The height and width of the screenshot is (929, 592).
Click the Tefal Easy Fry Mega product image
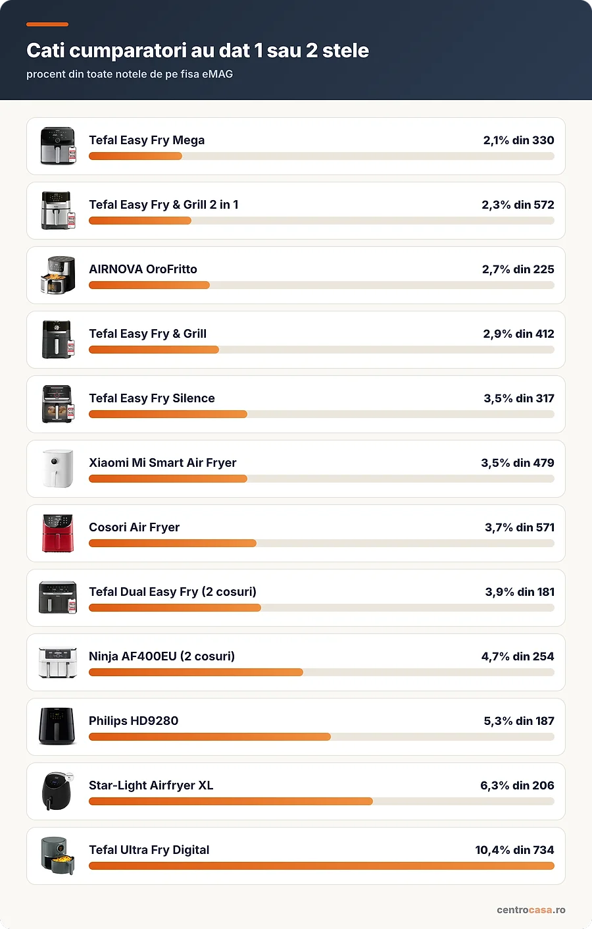[58, 146]
